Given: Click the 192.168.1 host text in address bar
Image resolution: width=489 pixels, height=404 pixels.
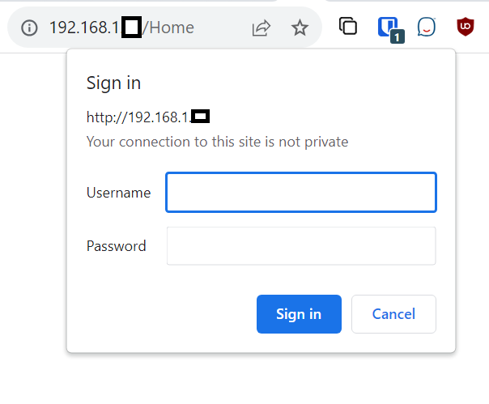Looking at the screenshot, I should [84, 28].
